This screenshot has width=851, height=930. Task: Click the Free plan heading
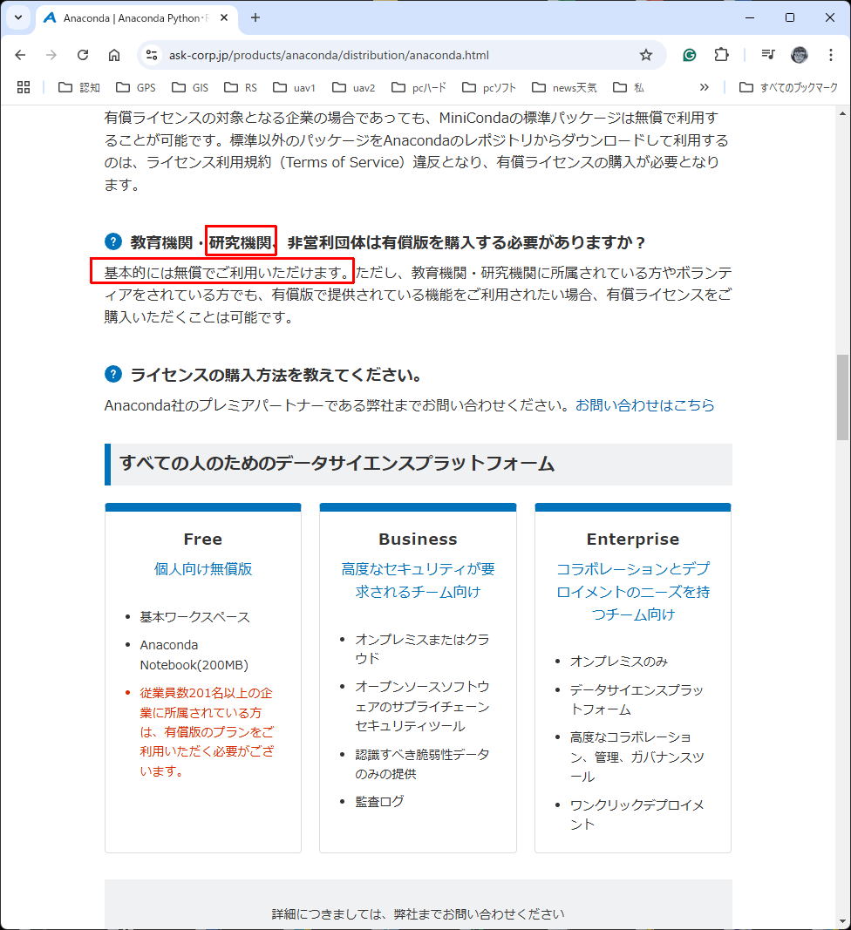point(203,540)
